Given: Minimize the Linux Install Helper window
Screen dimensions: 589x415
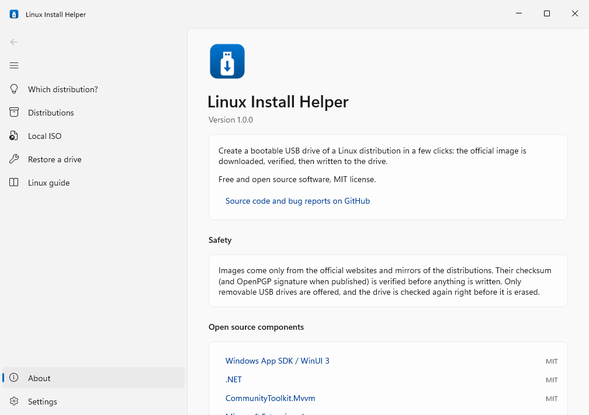Looking at the screenshot, I should (519, 13).
